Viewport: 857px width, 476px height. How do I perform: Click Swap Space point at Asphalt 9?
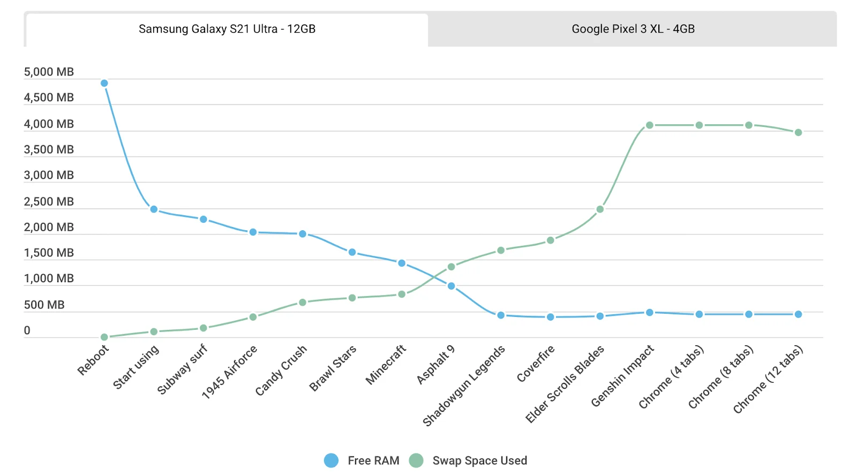(x=452, y=267)
